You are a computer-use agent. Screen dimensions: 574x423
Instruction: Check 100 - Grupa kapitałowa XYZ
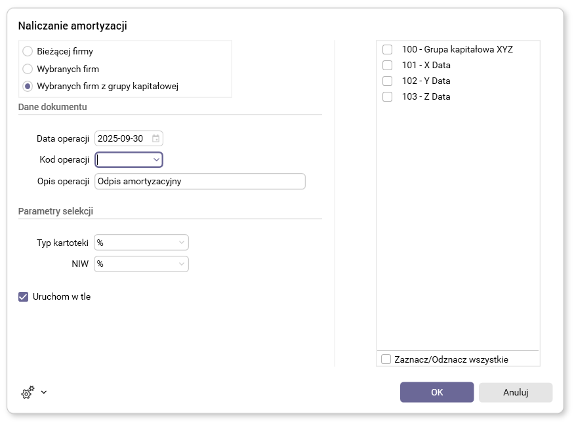pos(388,50)
